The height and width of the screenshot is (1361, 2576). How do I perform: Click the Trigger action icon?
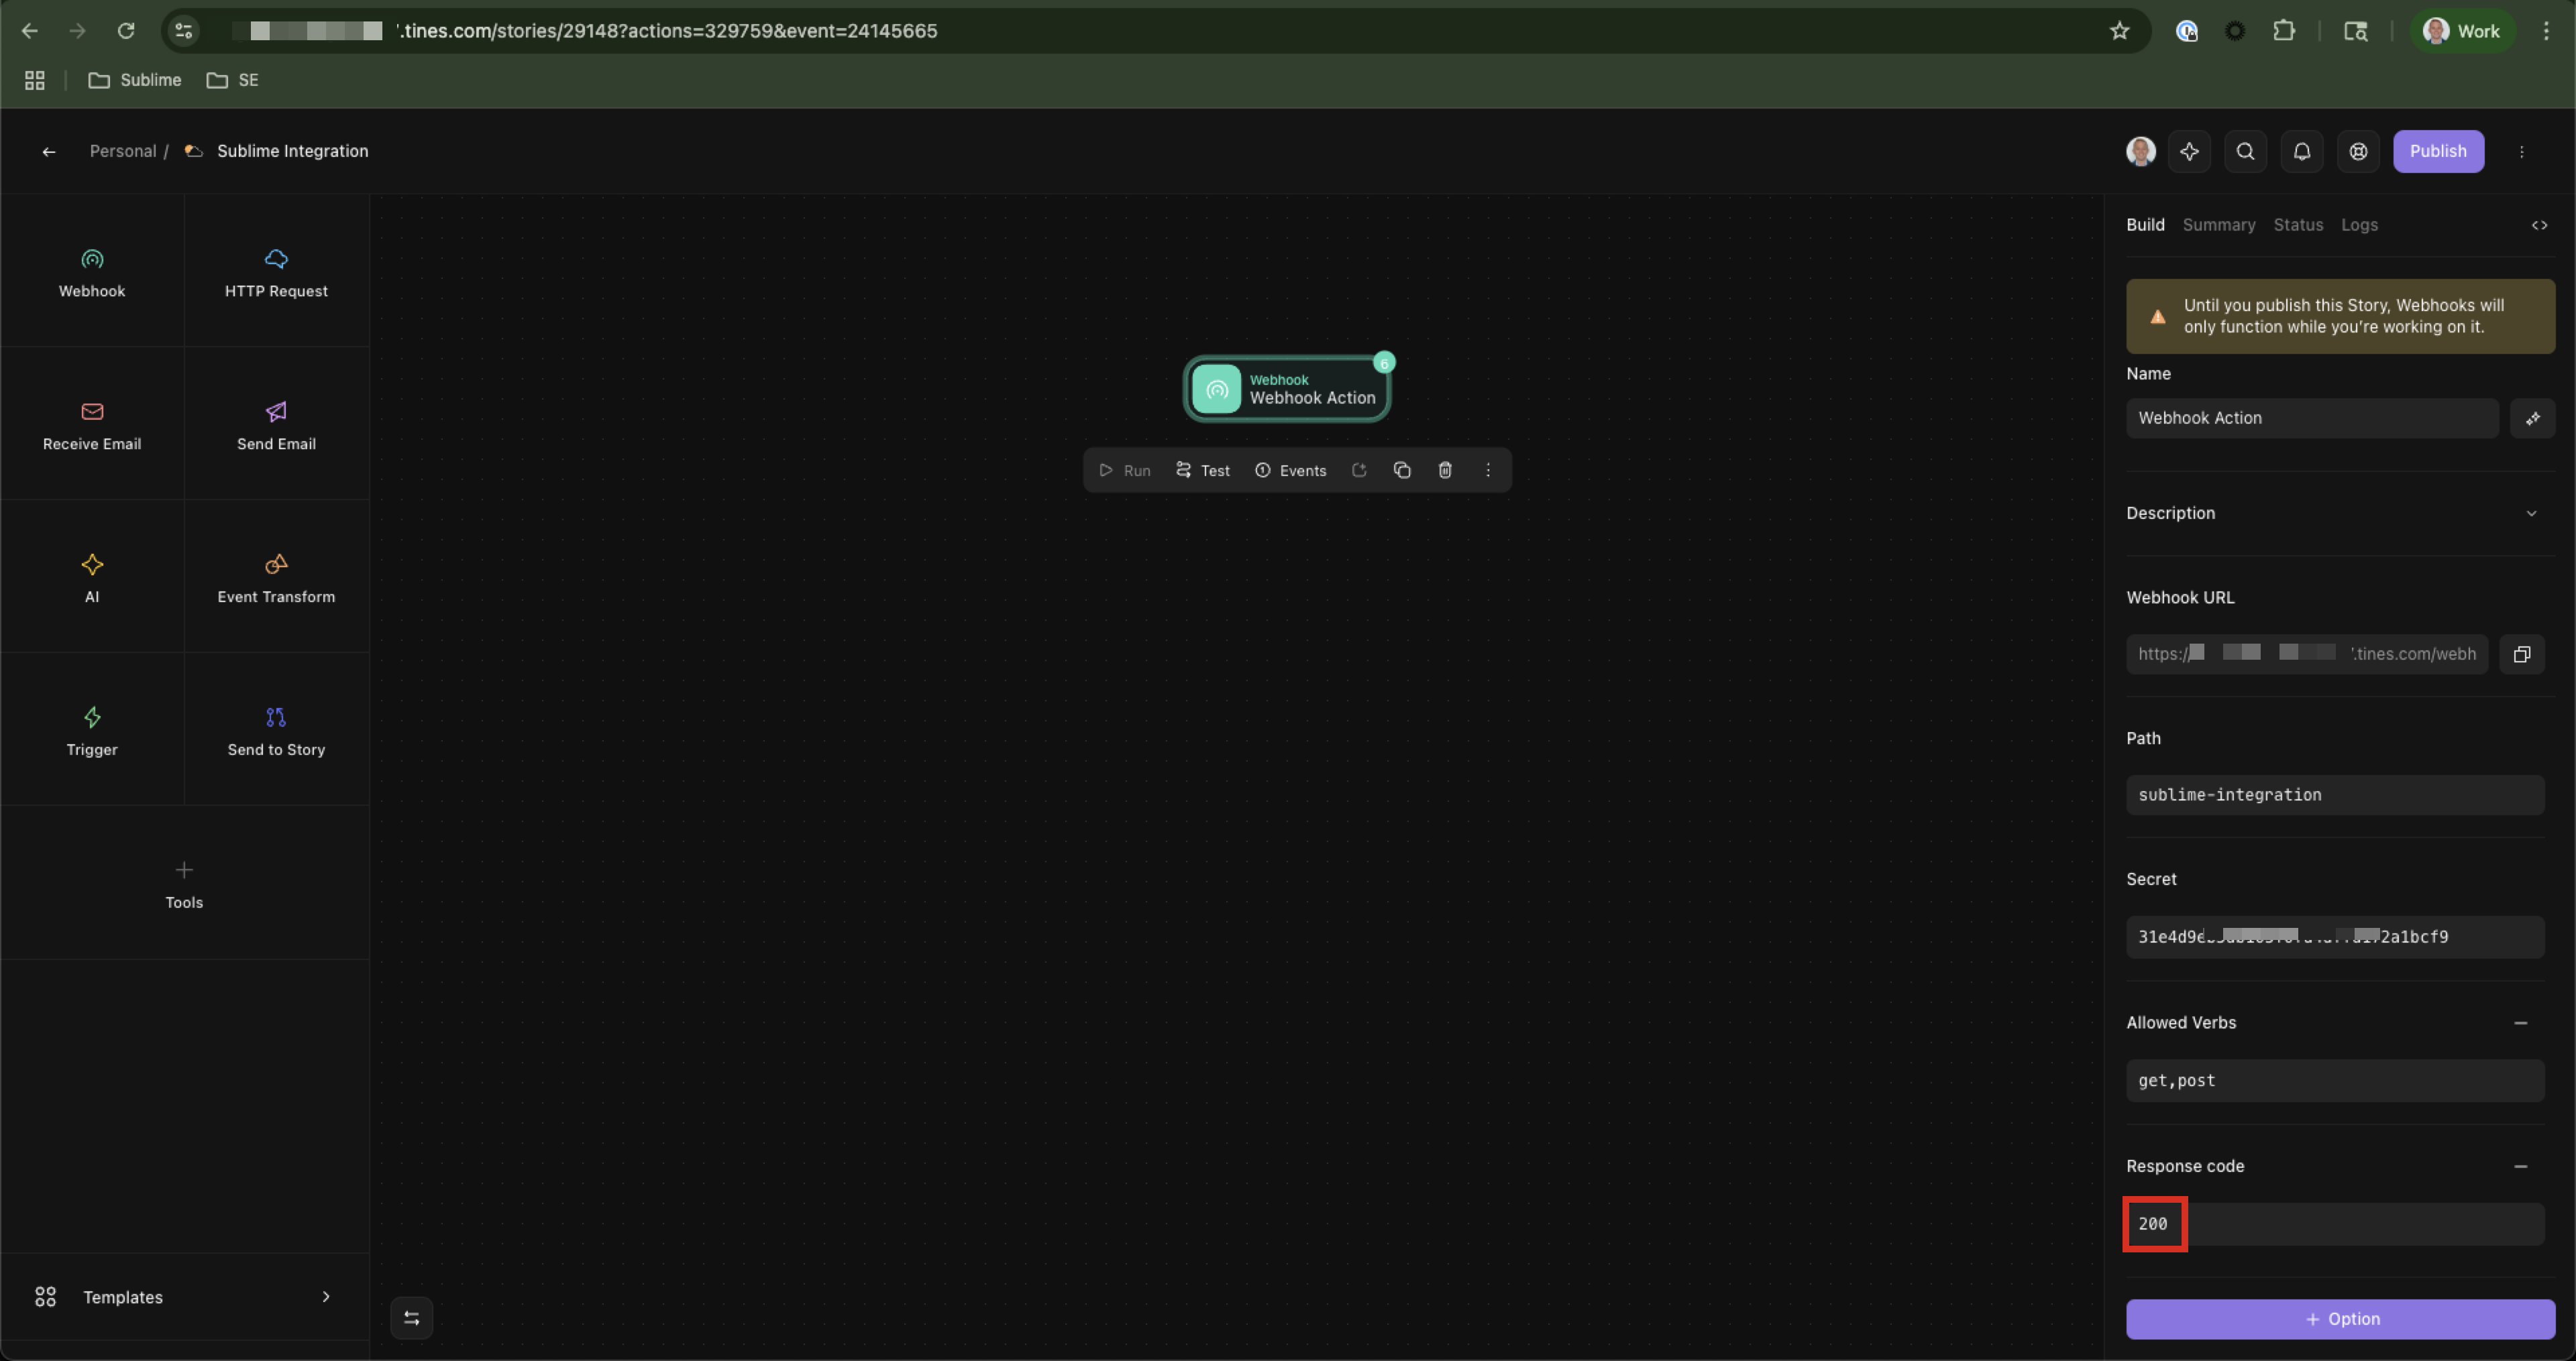tap(92, 717)
